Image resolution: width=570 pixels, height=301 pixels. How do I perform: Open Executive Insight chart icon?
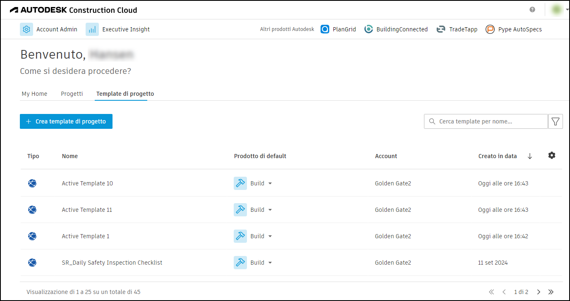click(92, 29)
